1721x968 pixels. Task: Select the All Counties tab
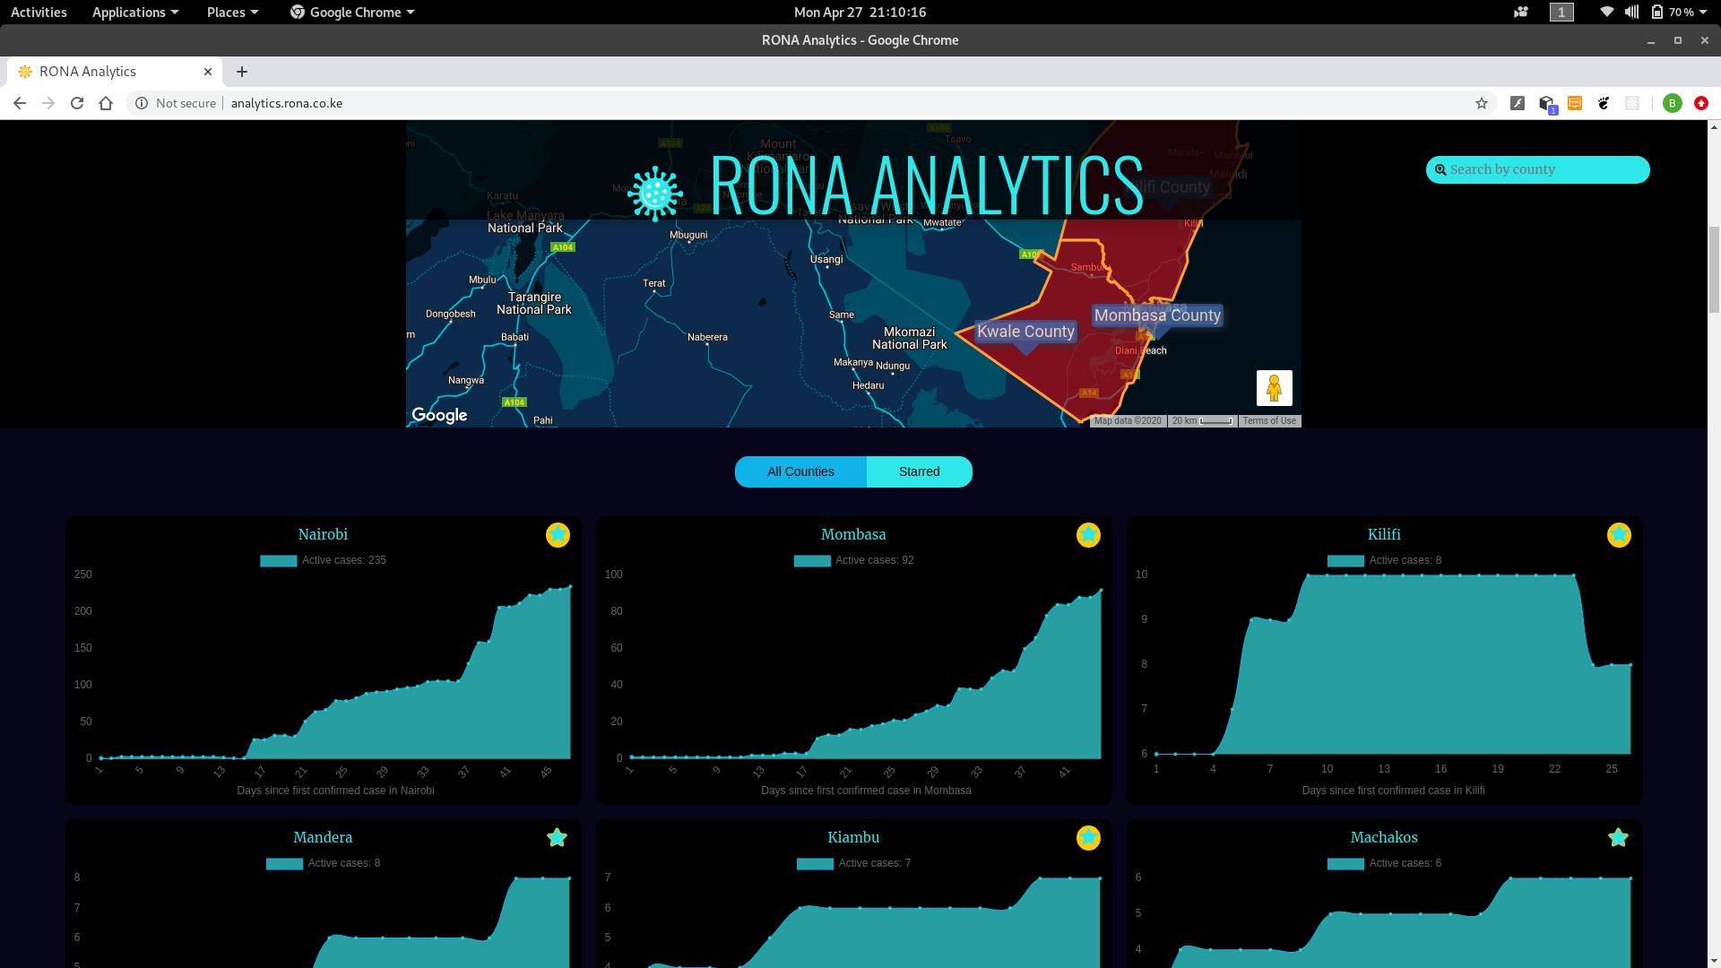click(800, 471)
